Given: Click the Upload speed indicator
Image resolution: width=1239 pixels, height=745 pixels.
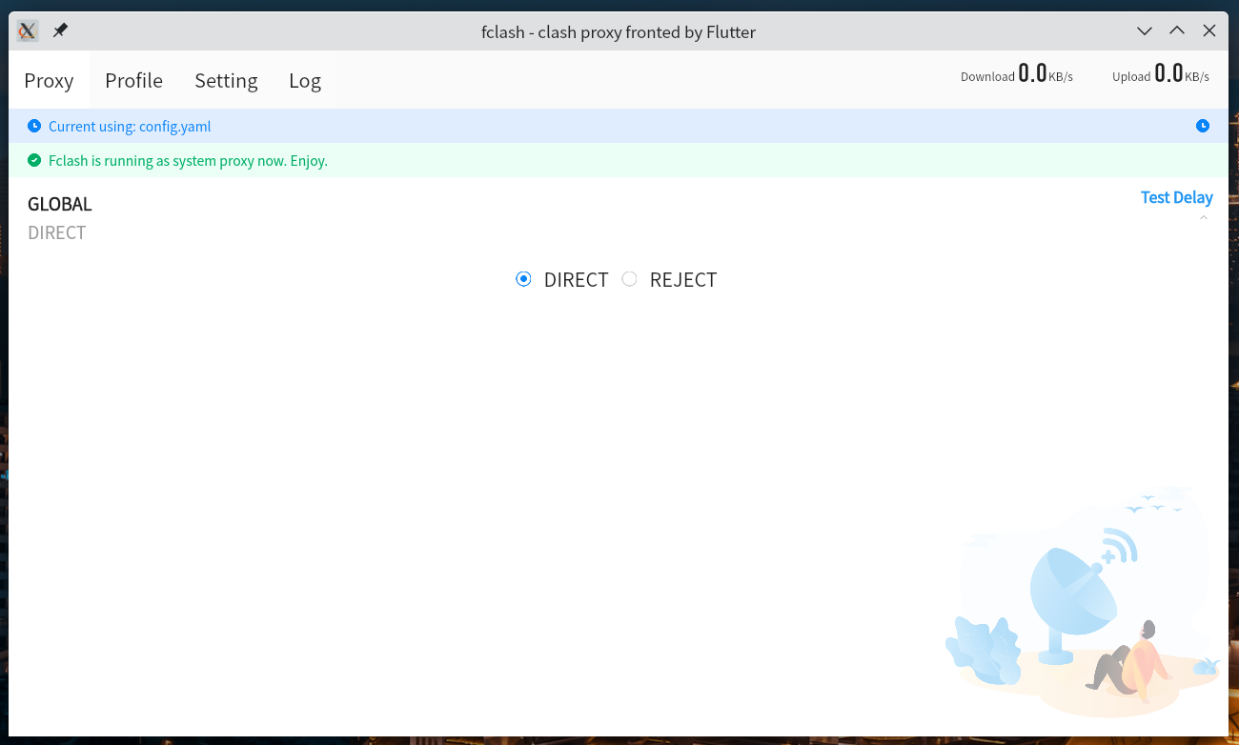Looking at the screenshot, I should (x=1161, y=73).
